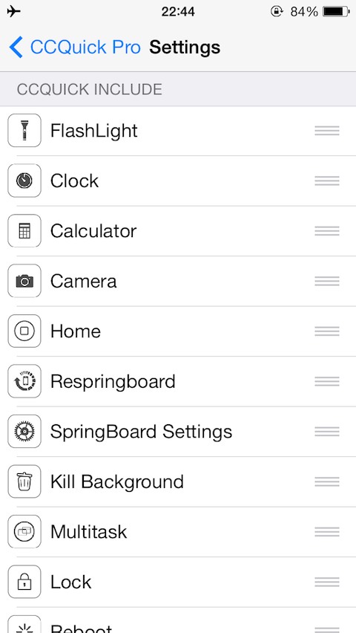Tap the Multitask overlapping windows icon

pos(24,532)
